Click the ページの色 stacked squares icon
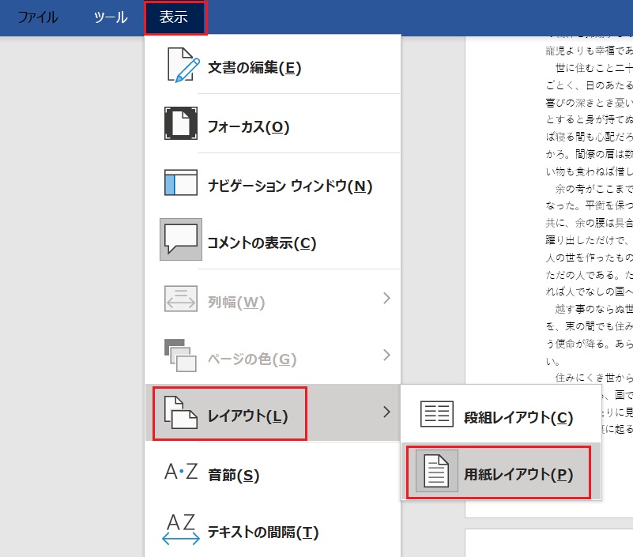Viewport: 633px width, 557px height. click(180, 356)
